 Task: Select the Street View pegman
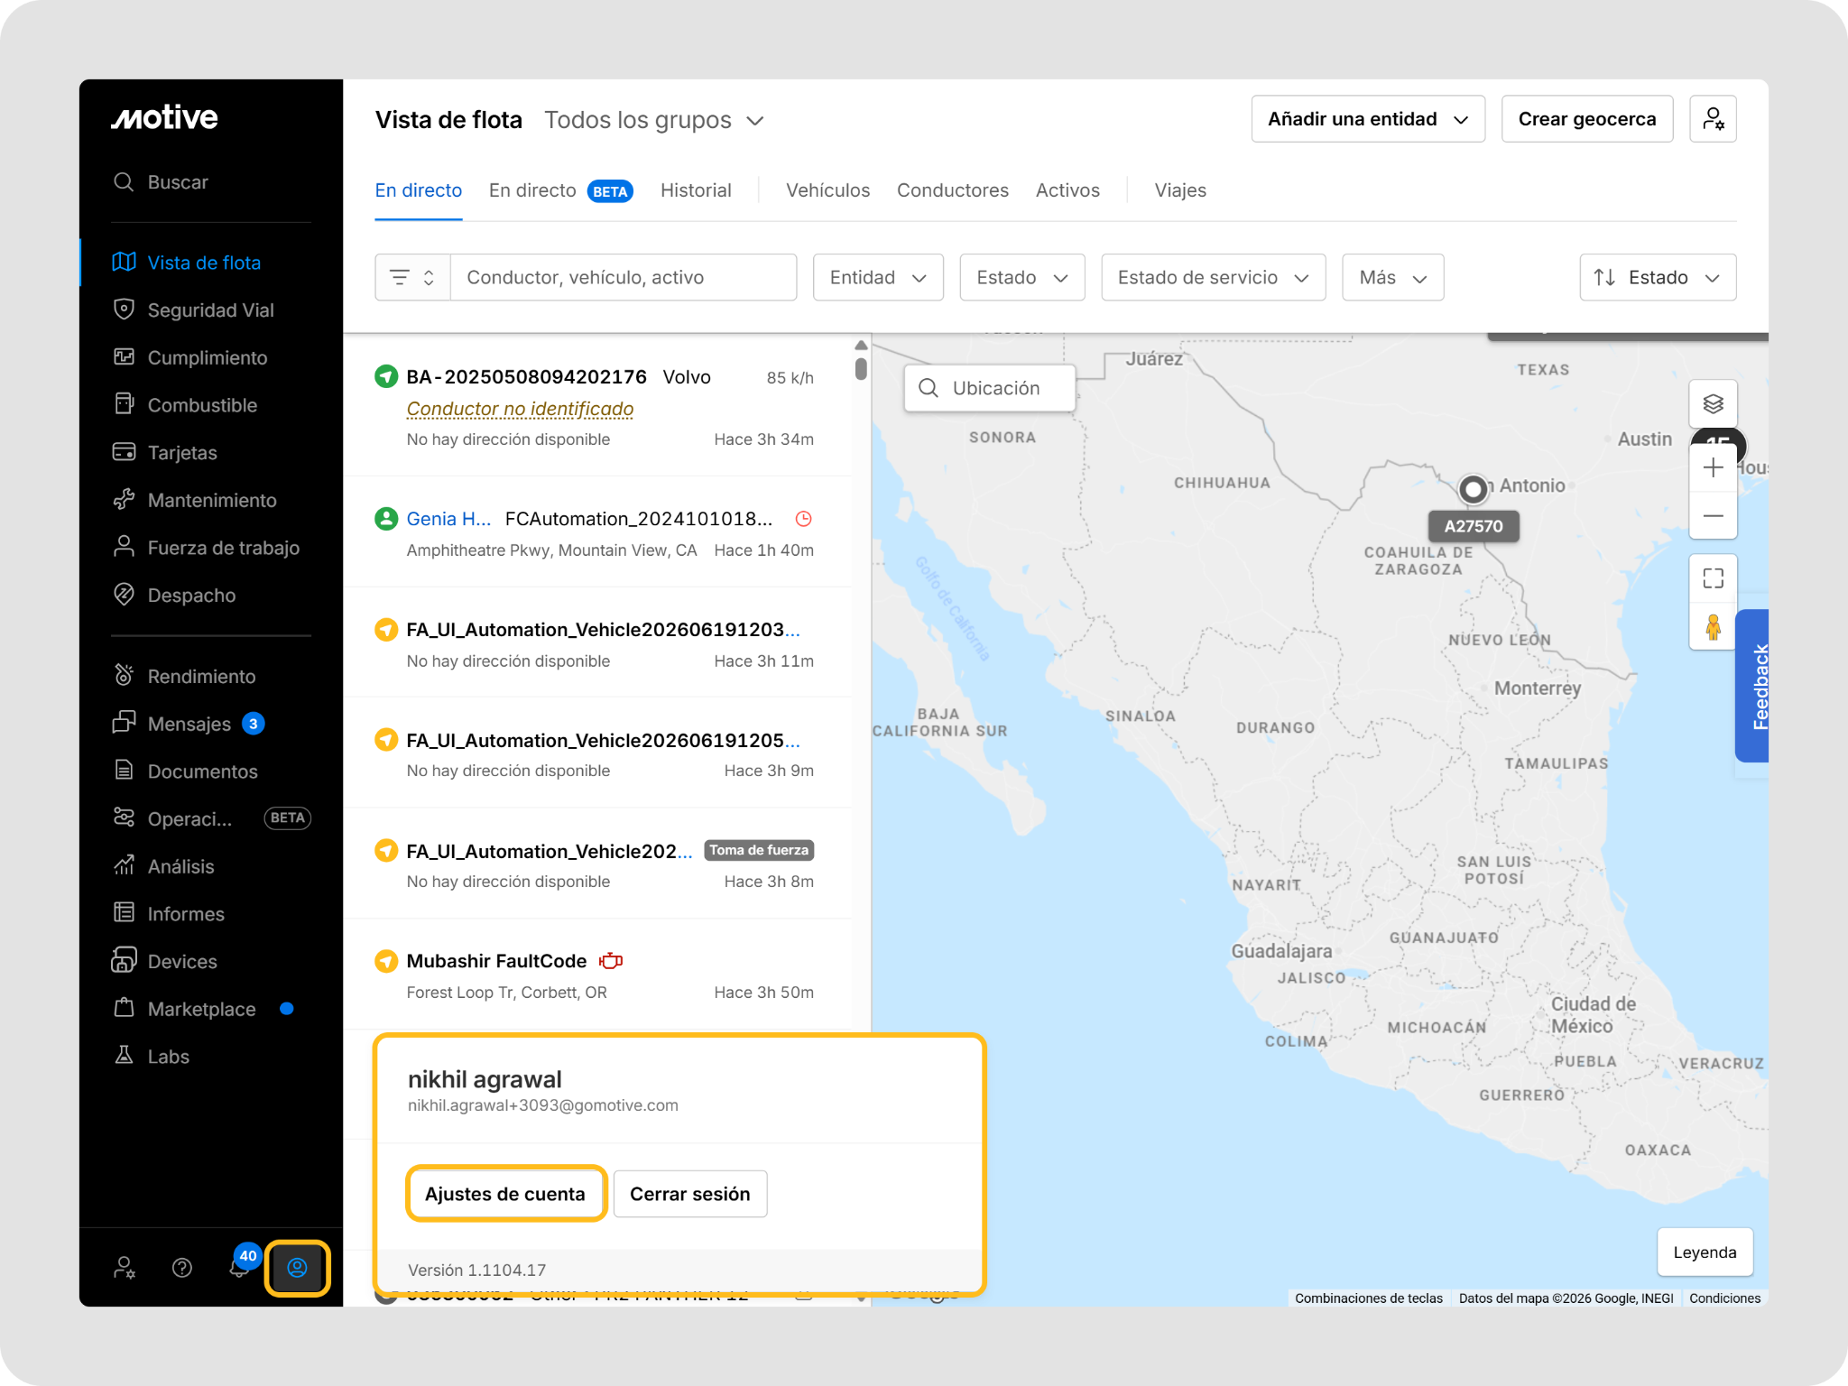[1713, 626]
